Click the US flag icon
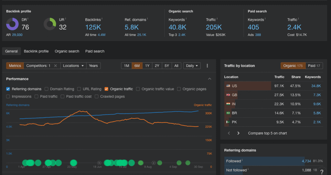The width and height of the screenshot is (331, 175). point(228,86)
